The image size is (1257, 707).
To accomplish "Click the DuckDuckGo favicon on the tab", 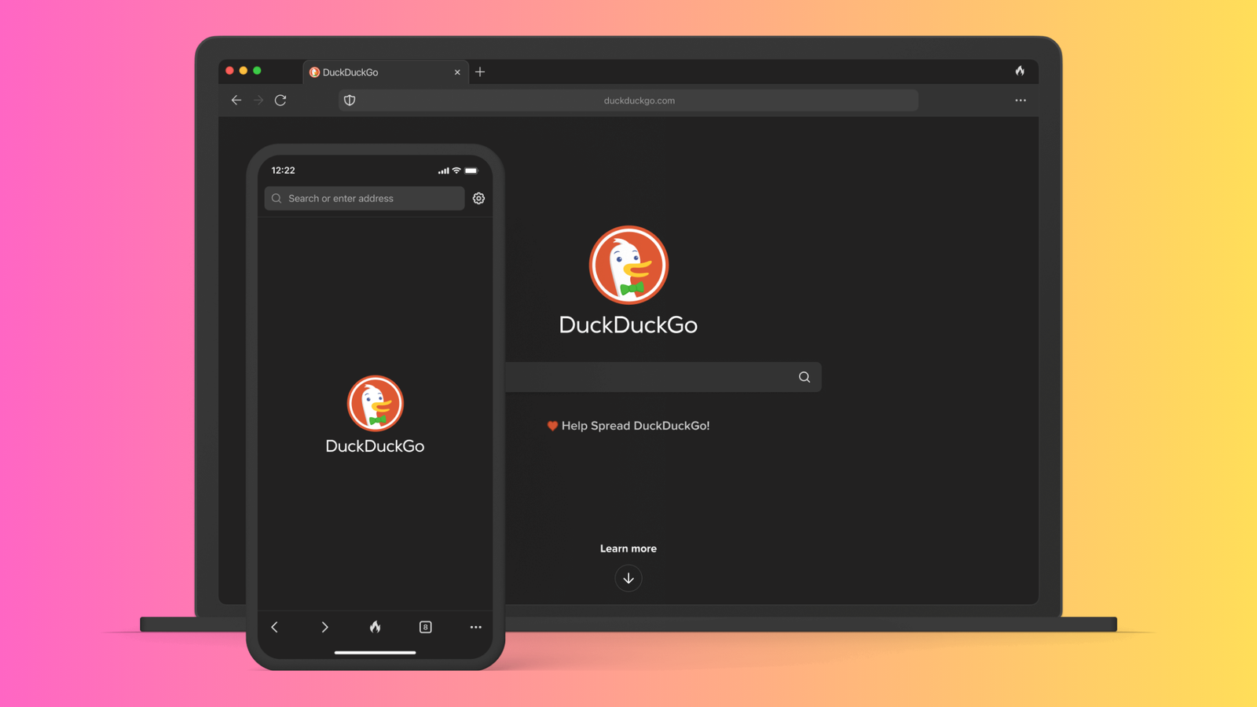I will 314,71.
